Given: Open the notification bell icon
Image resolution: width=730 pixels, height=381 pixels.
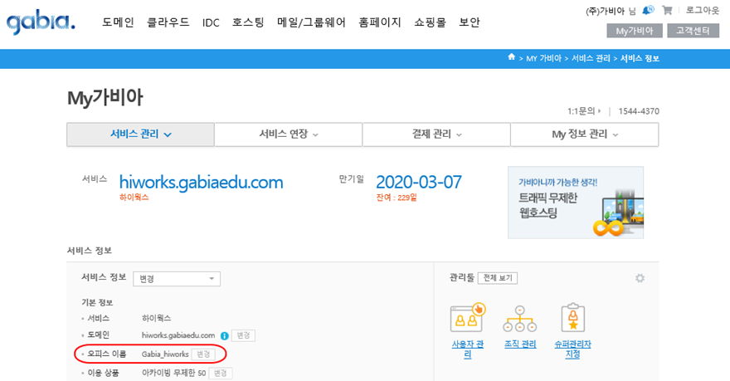Looking at the screenshot, I should (x=648, y=10).
